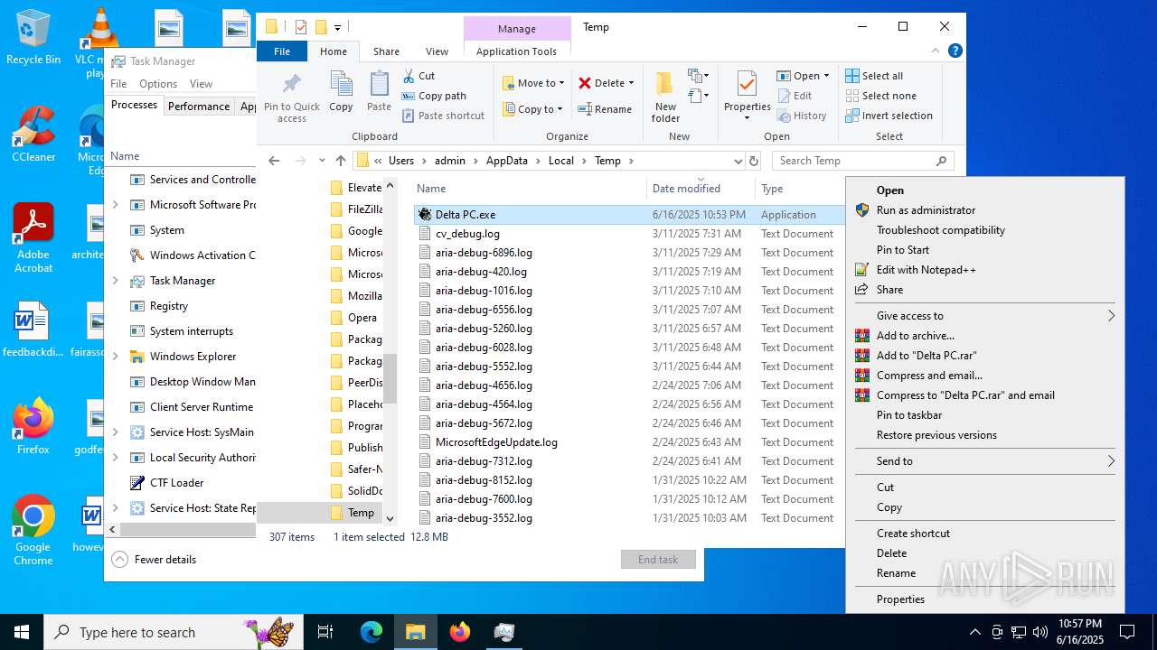Click the New folder ribbon icon

click(665, 97)
